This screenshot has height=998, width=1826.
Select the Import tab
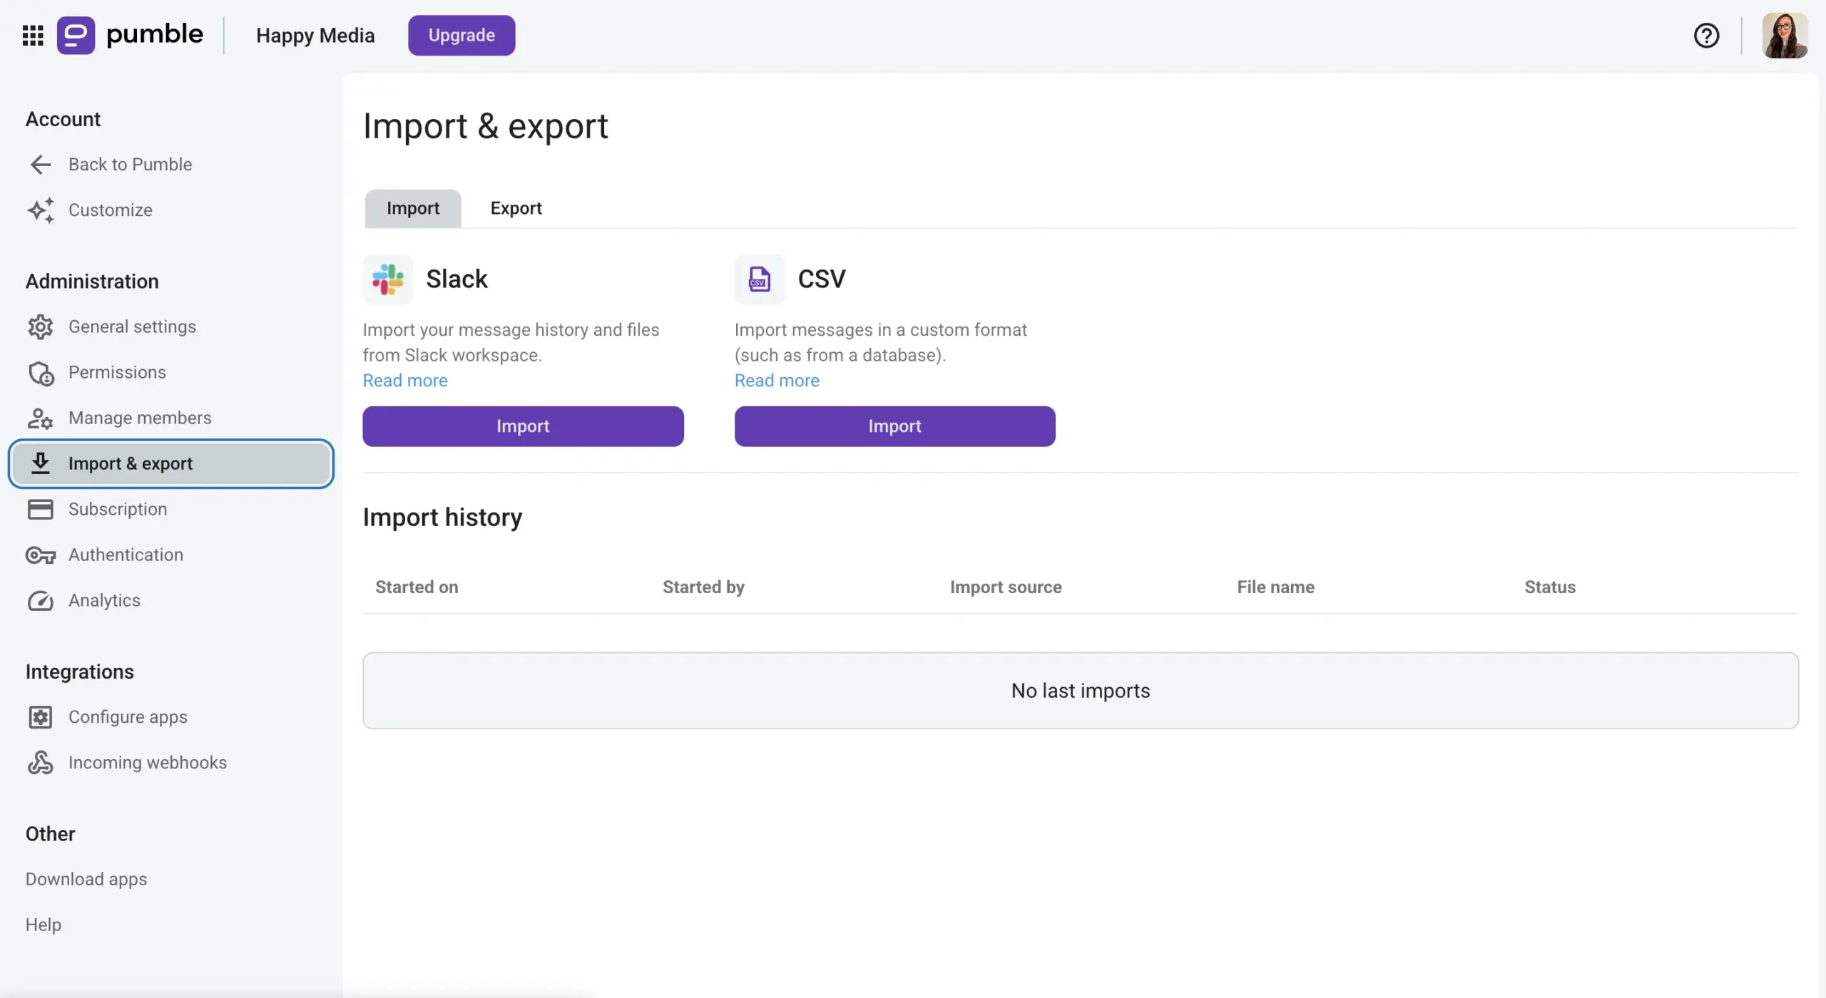tap(413, 208)
